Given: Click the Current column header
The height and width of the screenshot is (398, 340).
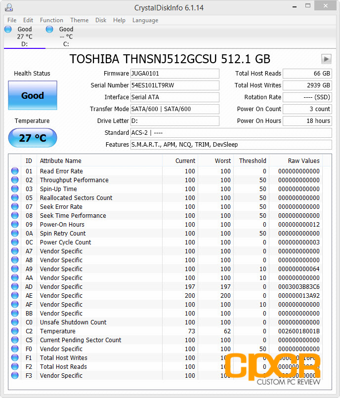Looking at the screenshot, I should coord(180,160).
